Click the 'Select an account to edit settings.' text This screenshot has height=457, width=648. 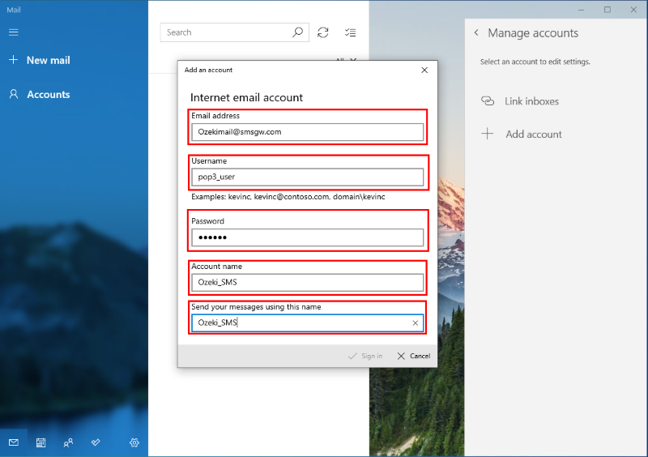[x=535, y=62]
